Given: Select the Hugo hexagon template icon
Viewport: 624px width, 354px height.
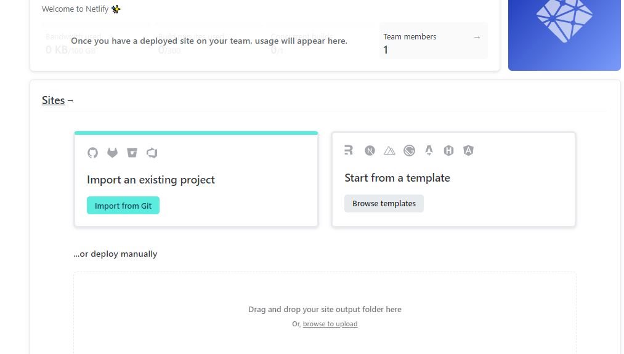Looking at the screenshot, I should tap(448, 151).
